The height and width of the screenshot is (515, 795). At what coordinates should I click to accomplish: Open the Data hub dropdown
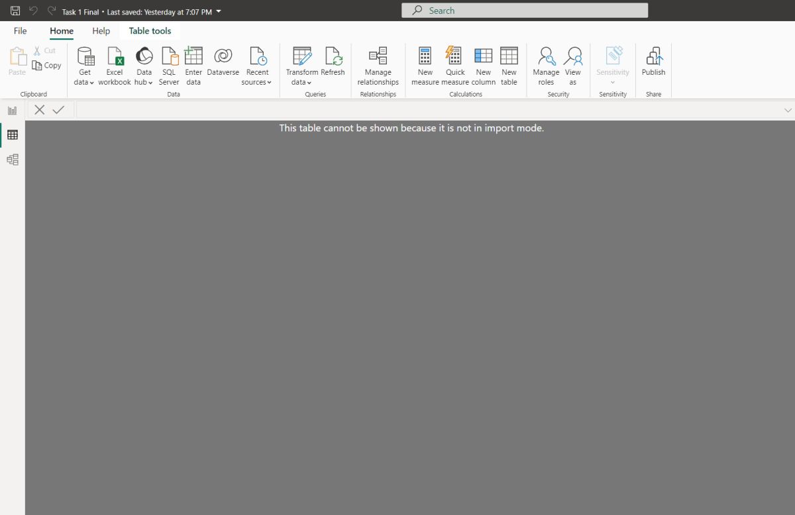coord(144,66)
